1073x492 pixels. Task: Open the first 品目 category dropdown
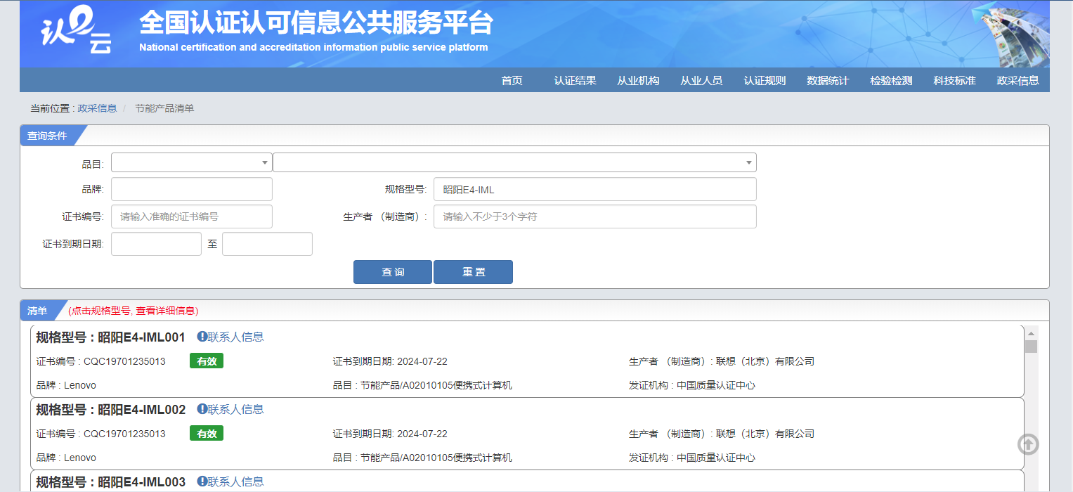pos(192,162)
